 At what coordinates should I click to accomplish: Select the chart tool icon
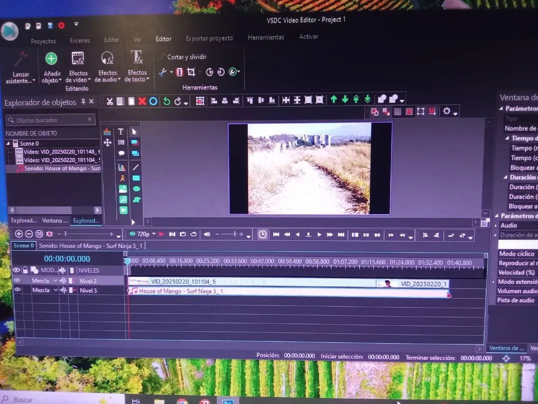(122, 167)
